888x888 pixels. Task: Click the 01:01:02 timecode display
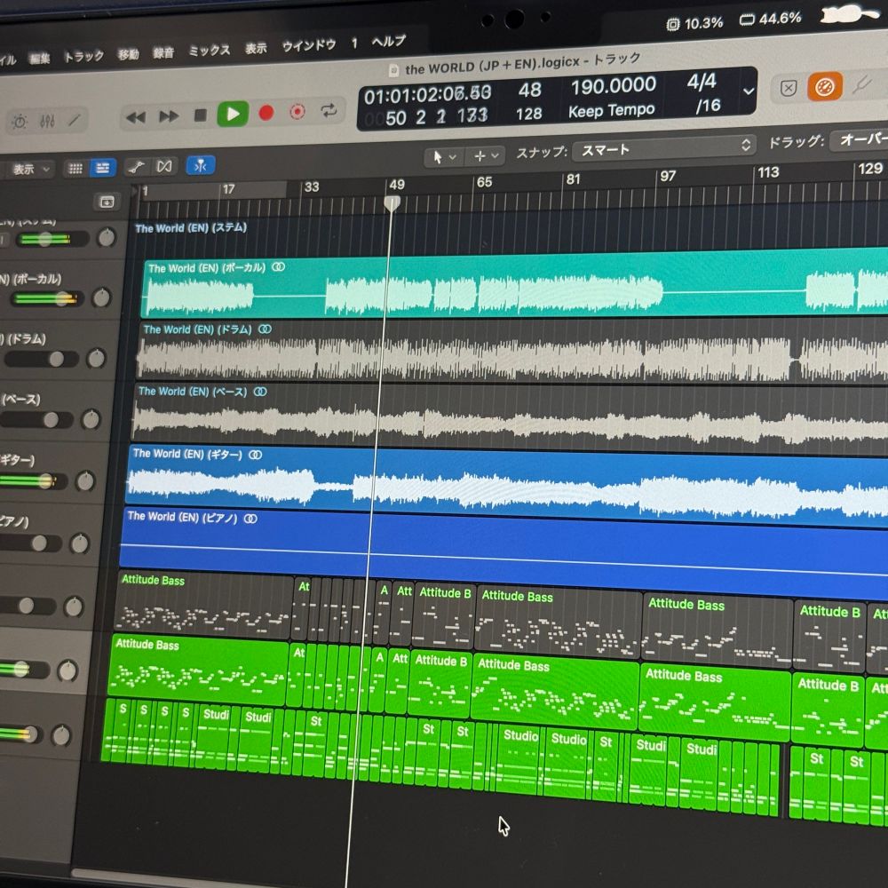click(427, 95)
